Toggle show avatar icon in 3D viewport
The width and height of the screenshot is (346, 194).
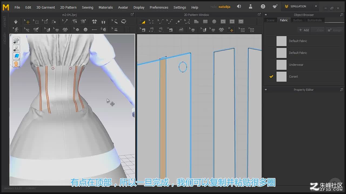(x=16, y=48)
